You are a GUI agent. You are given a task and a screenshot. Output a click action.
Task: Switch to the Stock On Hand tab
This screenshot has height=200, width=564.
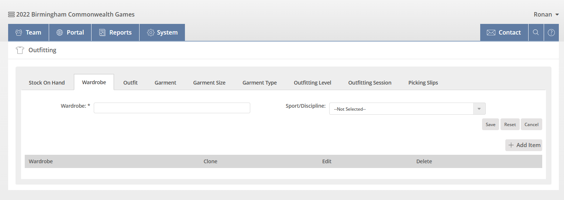click(x=47, y=83)
